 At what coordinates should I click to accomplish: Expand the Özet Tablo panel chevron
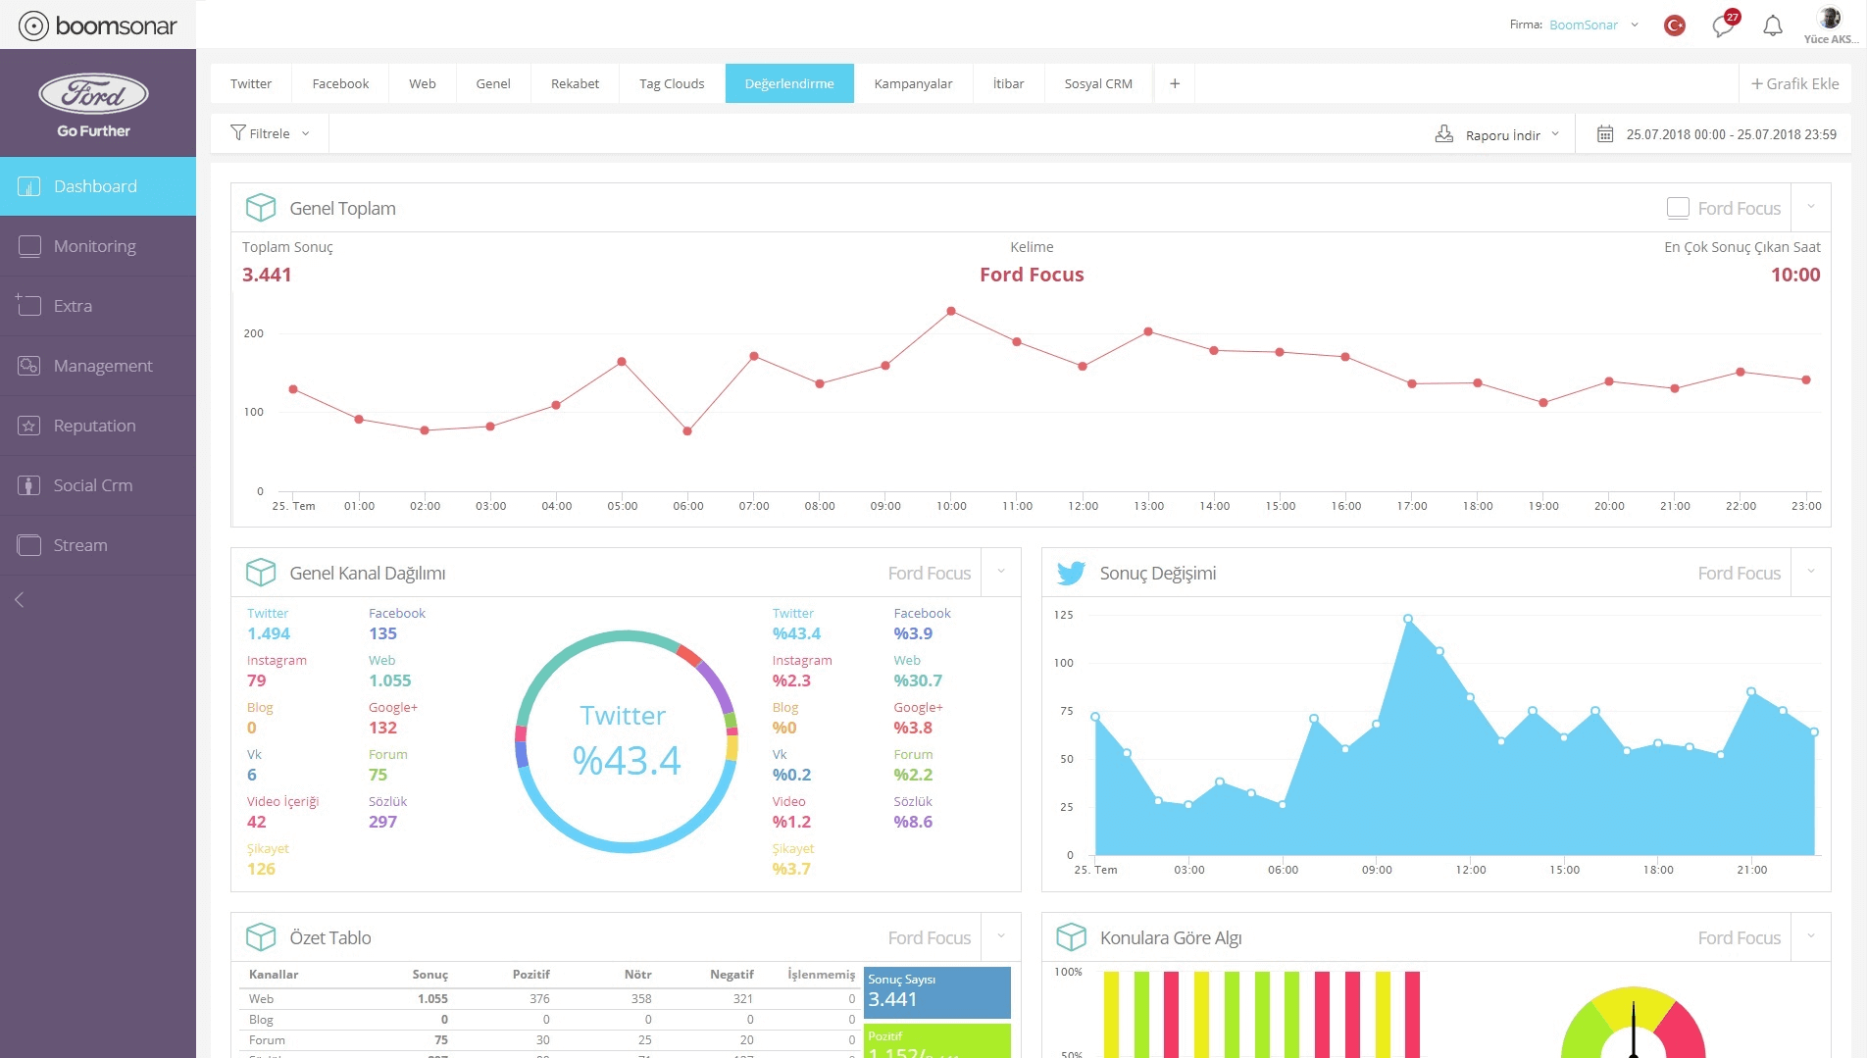tap(1001, 936)
